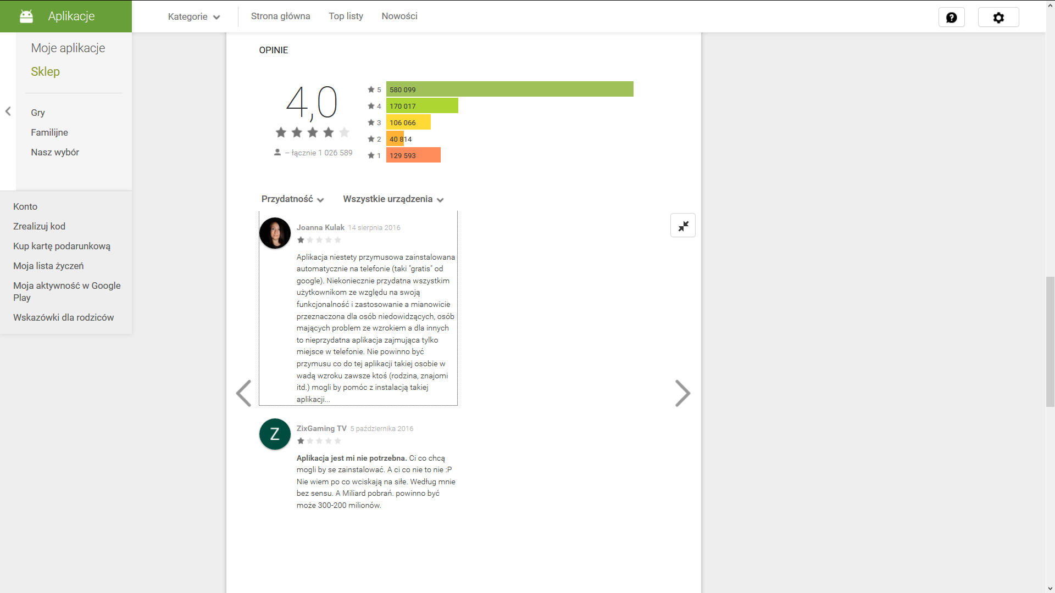Viewport: 1055px width, 593px height.
Task: Go to previous reviews with left arrow
Action: pos(243,393)
